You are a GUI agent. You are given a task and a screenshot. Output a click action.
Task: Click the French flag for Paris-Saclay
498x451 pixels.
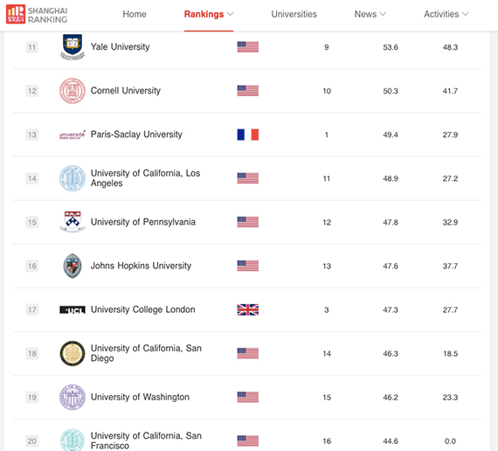pyautogui.click(x=248, y=135)
